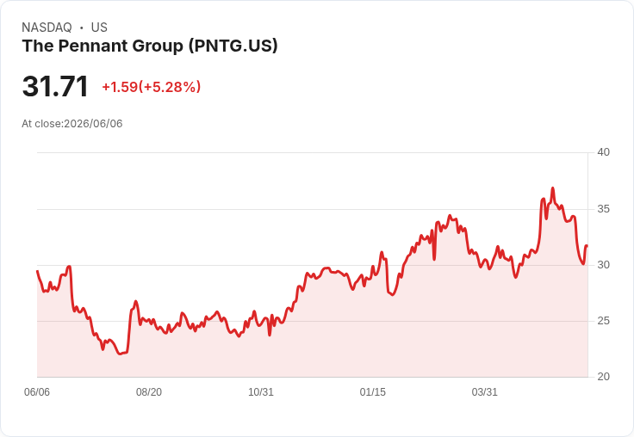Click the 35 y-axis price label
The image size is (634, 437).
(603, 209)
